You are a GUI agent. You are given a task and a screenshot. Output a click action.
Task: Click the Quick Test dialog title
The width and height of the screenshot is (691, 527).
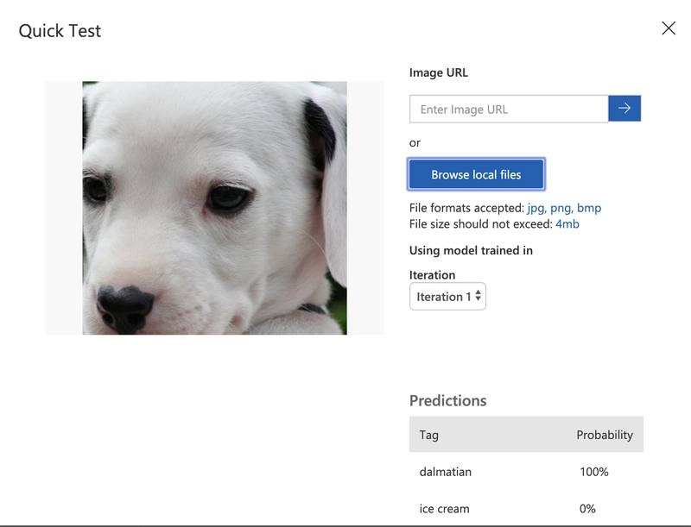click(x=60, y=31)
